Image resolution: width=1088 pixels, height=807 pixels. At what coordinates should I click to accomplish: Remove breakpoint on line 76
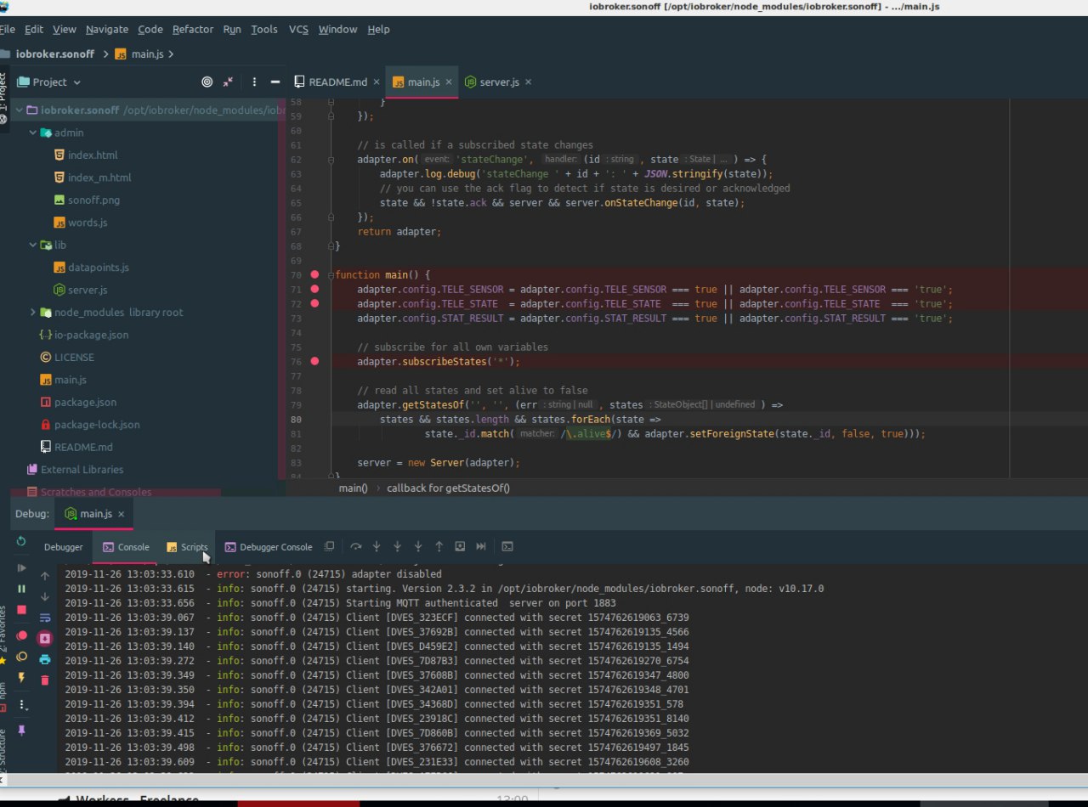[x=314, y=361]
